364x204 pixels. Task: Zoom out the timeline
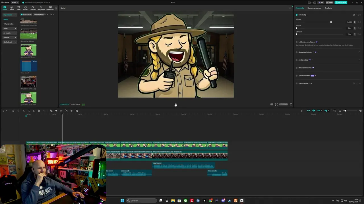[x=340, y=110]
